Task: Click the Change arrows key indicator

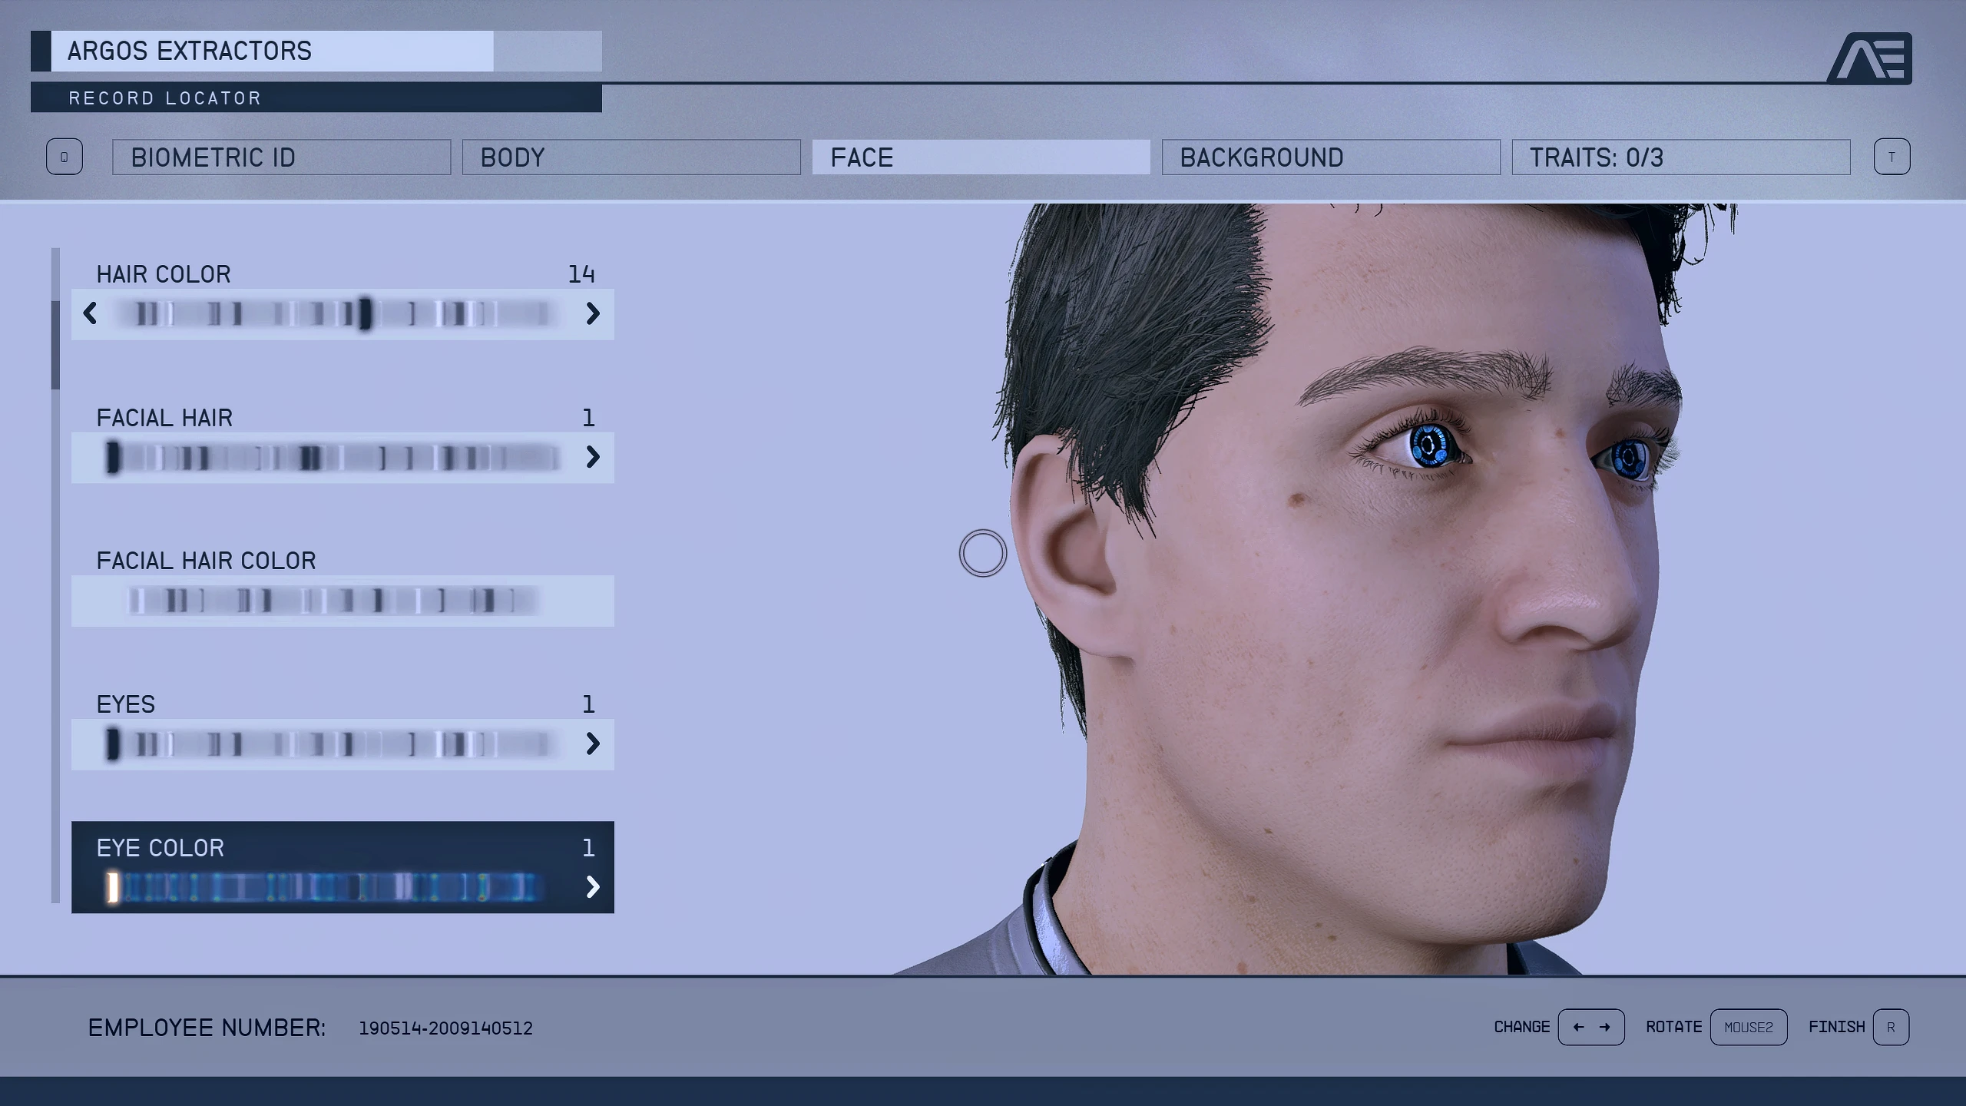Action: coord(1591,1027)
